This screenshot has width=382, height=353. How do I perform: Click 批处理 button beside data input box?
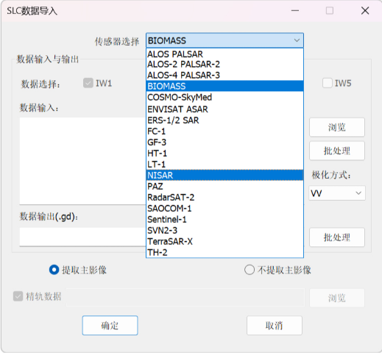point(337,151)
